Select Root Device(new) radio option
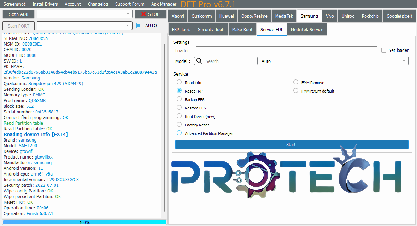Viewport: 417px width, 226px height. [x=179, y=116]
